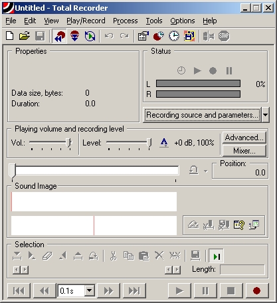This screenshot has width=277, height=303.
Task: Click the red dot with clock icon
Action: point(159,36)
